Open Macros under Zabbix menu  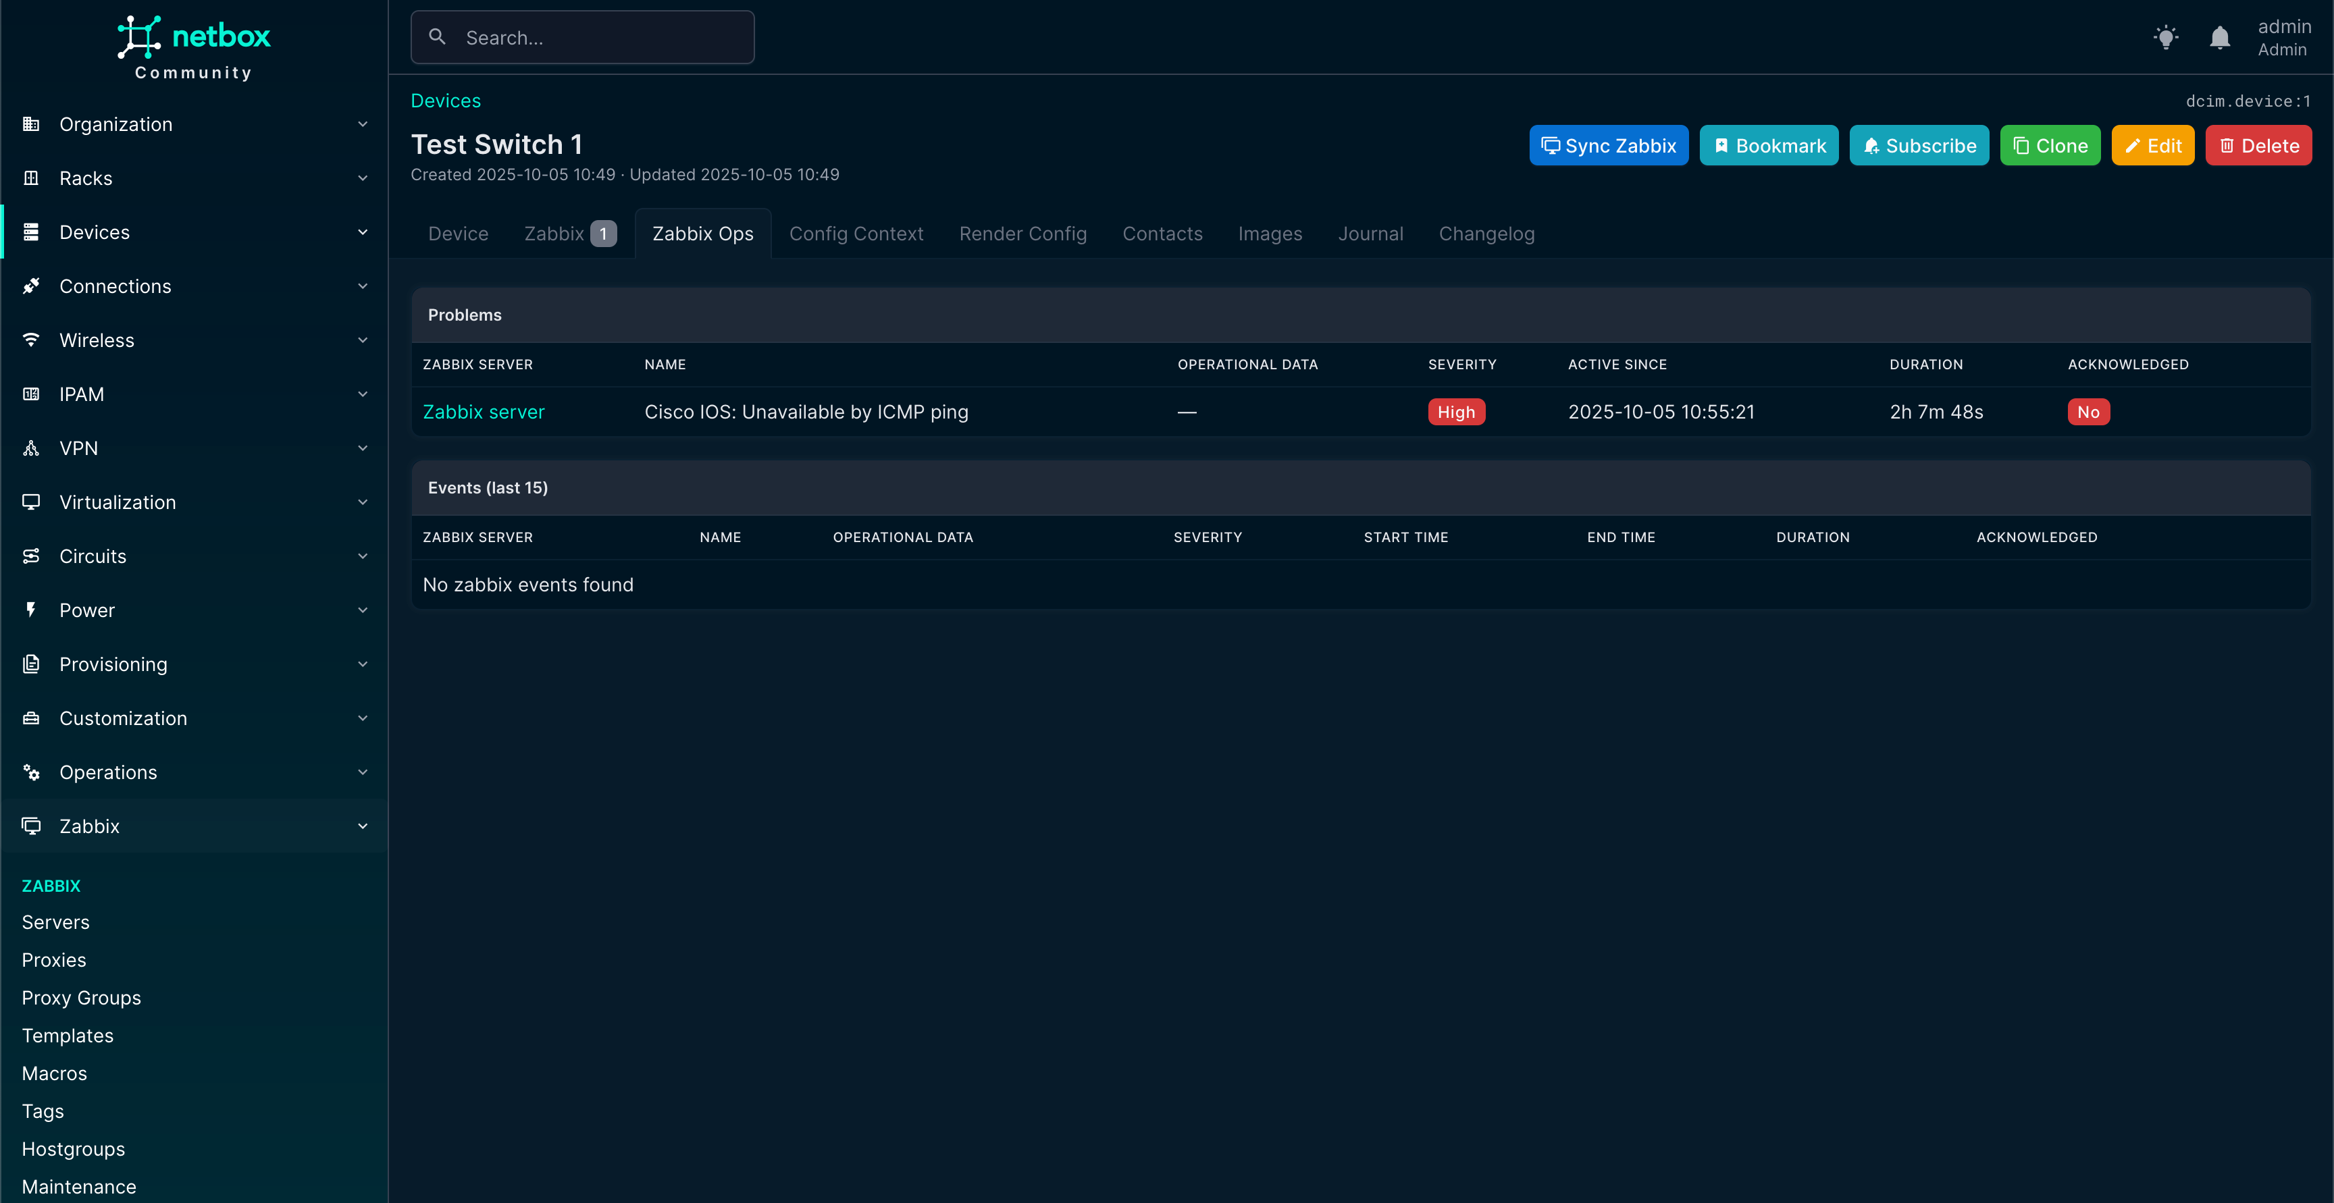click(x=54, y=1073)
